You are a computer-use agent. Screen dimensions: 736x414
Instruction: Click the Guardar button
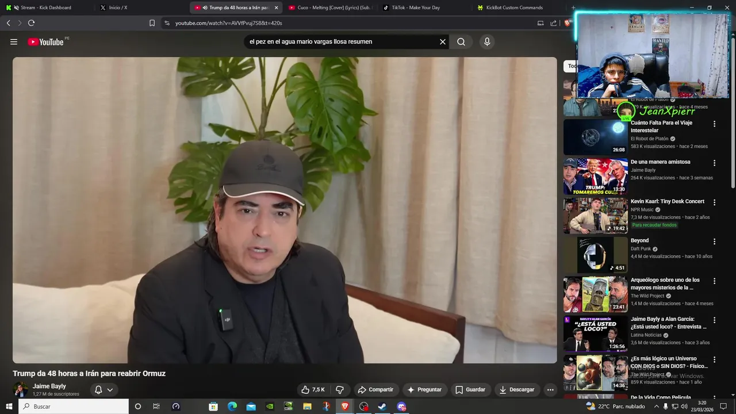click(470, 390)
